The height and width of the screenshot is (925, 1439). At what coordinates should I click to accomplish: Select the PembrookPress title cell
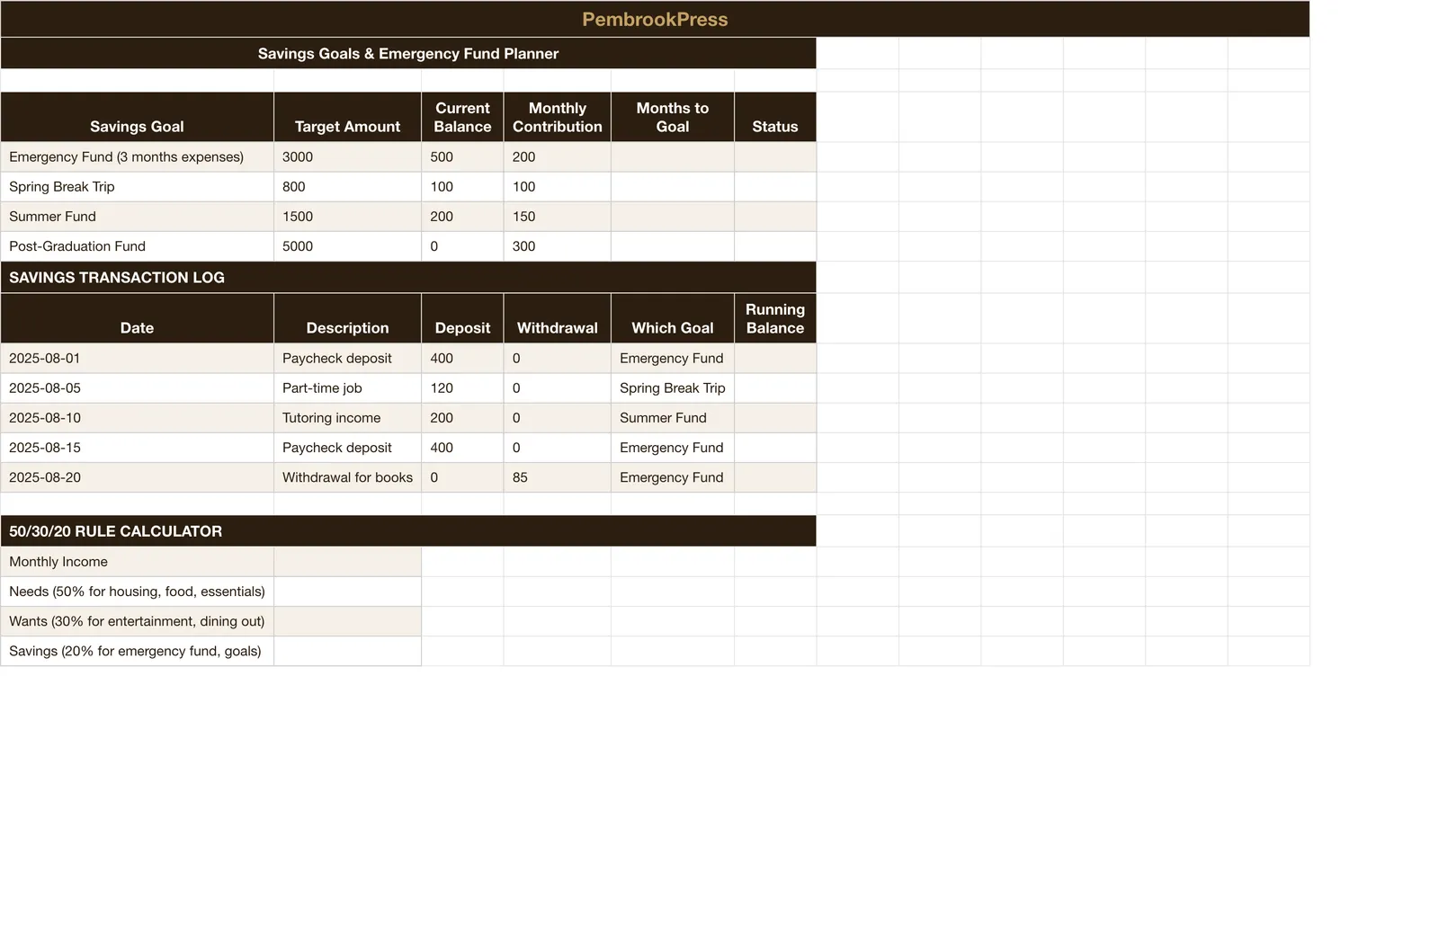tap(655, 19)
